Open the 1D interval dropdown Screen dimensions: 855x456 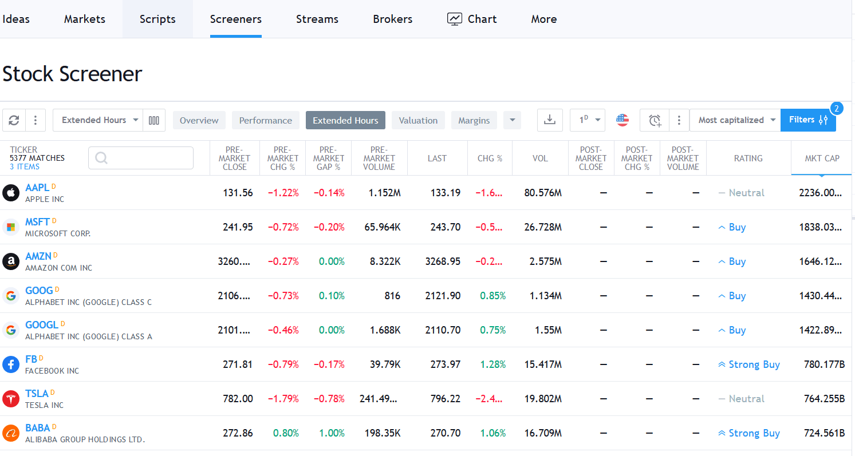588,120
